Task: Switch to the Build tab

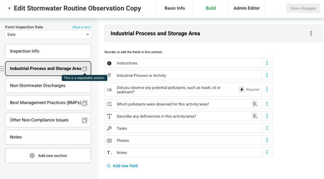Action: (210, 8)
